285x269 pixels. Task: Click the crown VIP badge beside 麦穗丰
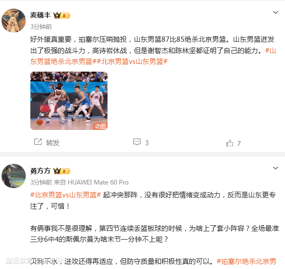coord(62,15)
